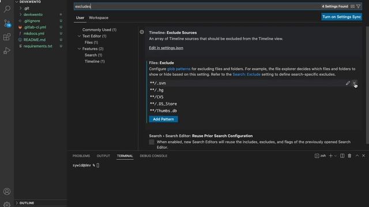Kill terminal with trash icon
The image size is (369, 207).
(x=349, y=156)
